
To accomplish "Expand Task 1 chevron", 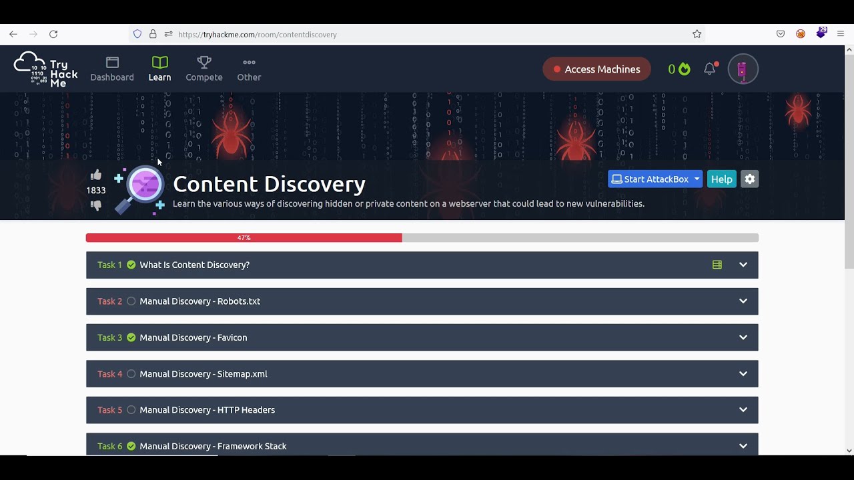I will click(743, 265).
